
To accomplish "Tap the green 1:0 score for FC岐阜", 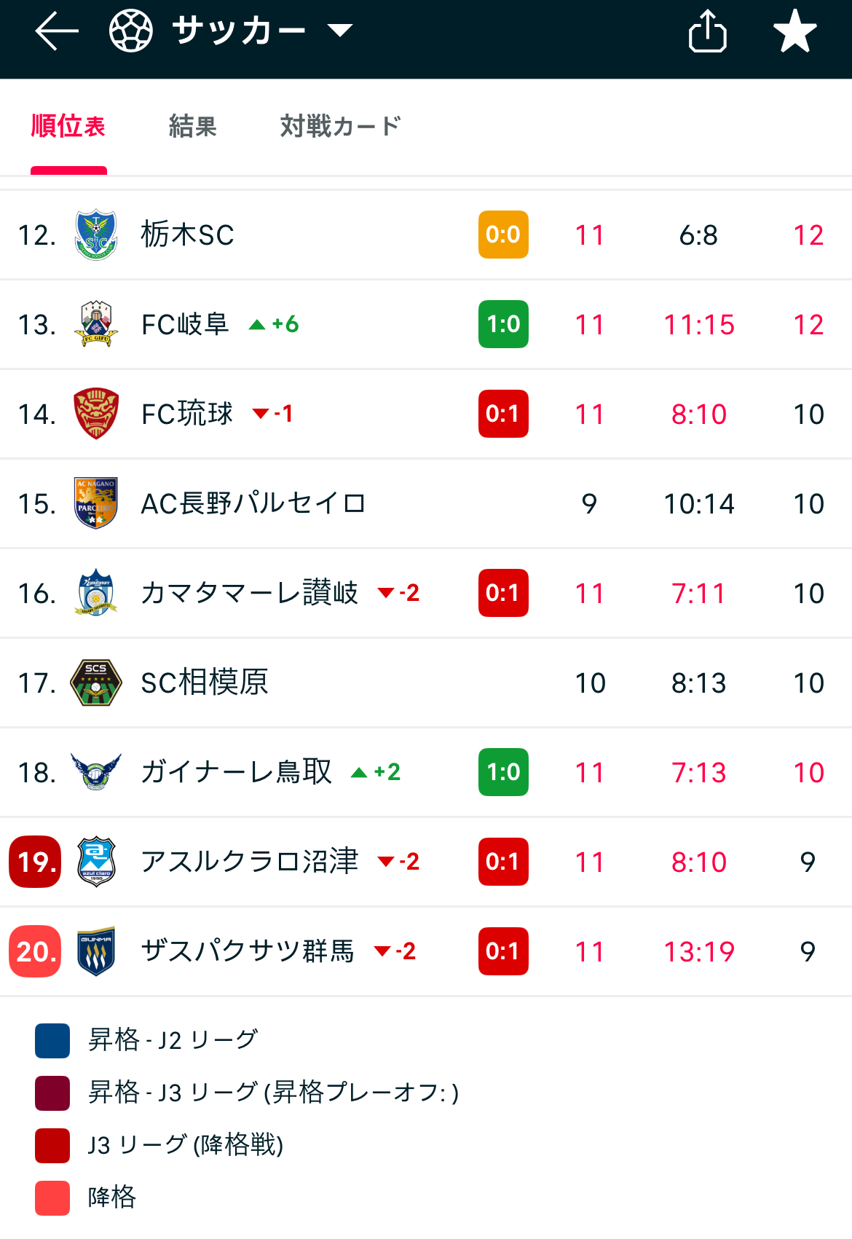I will coord(503,324).
